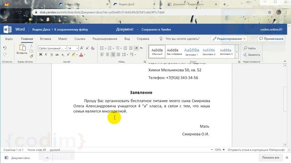
Task: Open the Ссылки tab
Action: pyautogui.click(x=80, y=39)
